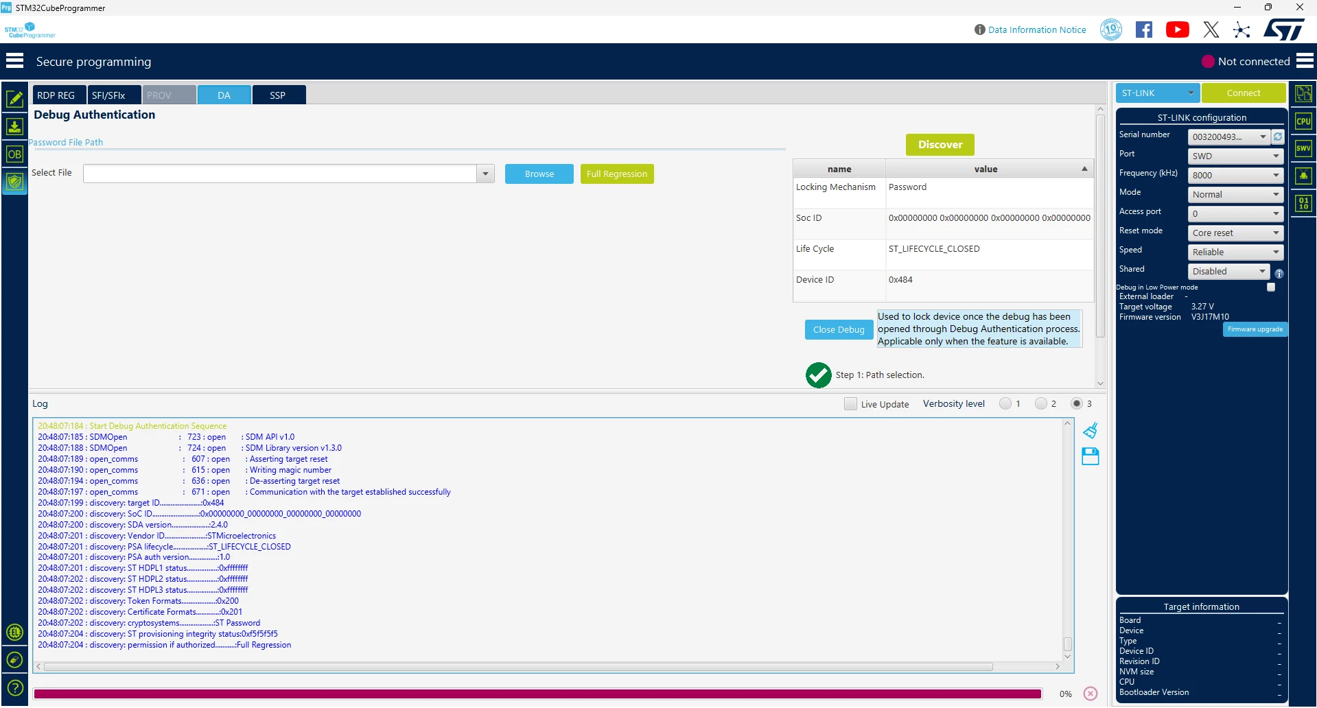Switch to the PROV tab
Image resolution: width=1317 pixels, height=708 pixels.
click(169, 95)
